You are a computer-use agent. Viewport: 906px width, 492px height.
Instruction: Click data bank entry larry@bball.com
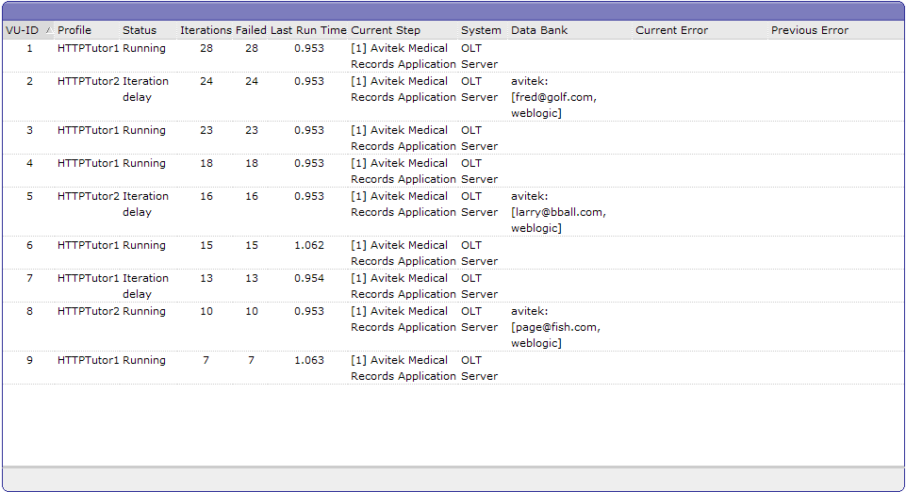pos(558,212)
